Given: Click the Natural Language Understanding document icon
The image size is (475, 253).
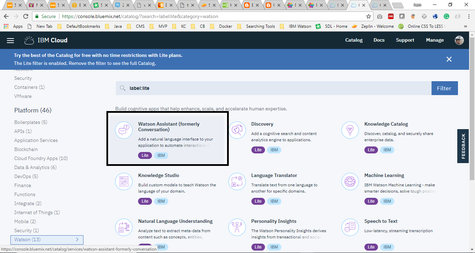Looking at the screenshot, I should 124,227.
